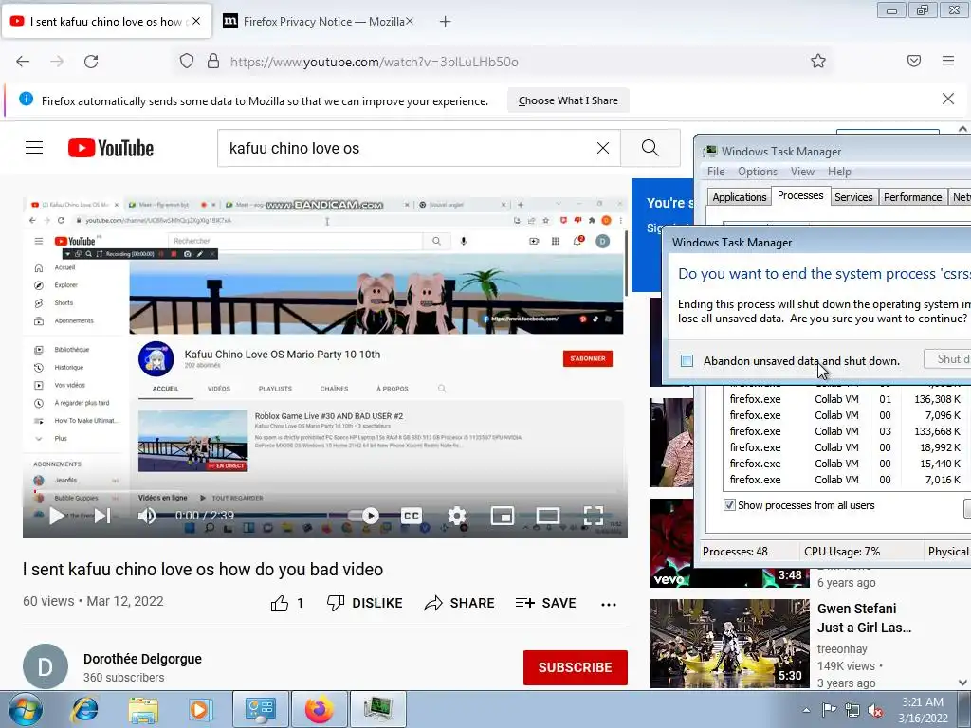
Task: Click SAVE to add to playlist
Action: [x=545, y=603]
